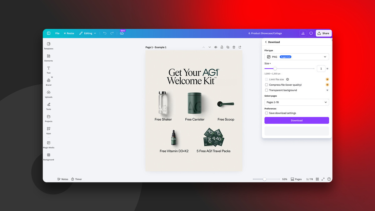Viewport: 375px width, 211px height.
Task: Click the zoom slider handle
Action: 265,179
